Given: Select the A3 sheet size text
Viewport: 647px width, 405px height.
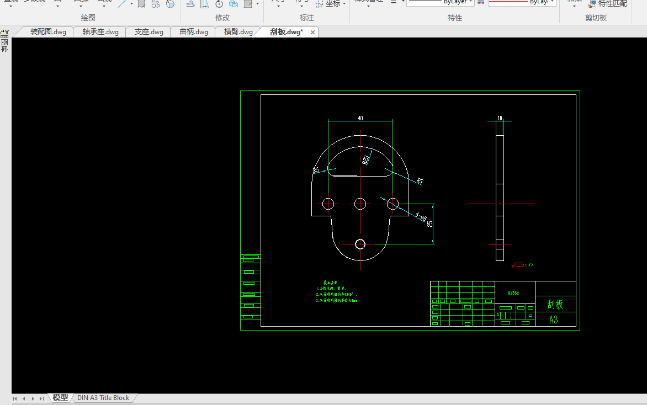Looking at the screenshot, I should coord(553,319).
